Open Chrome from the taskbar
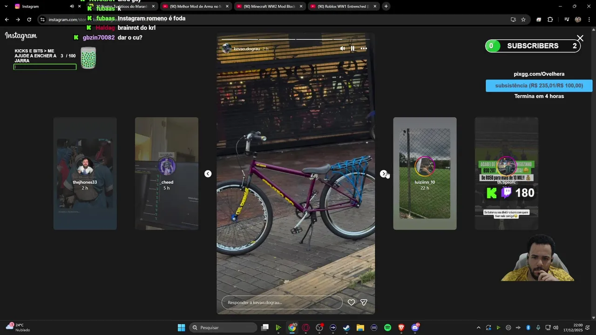The image size is (596, 335). [292, 328]
